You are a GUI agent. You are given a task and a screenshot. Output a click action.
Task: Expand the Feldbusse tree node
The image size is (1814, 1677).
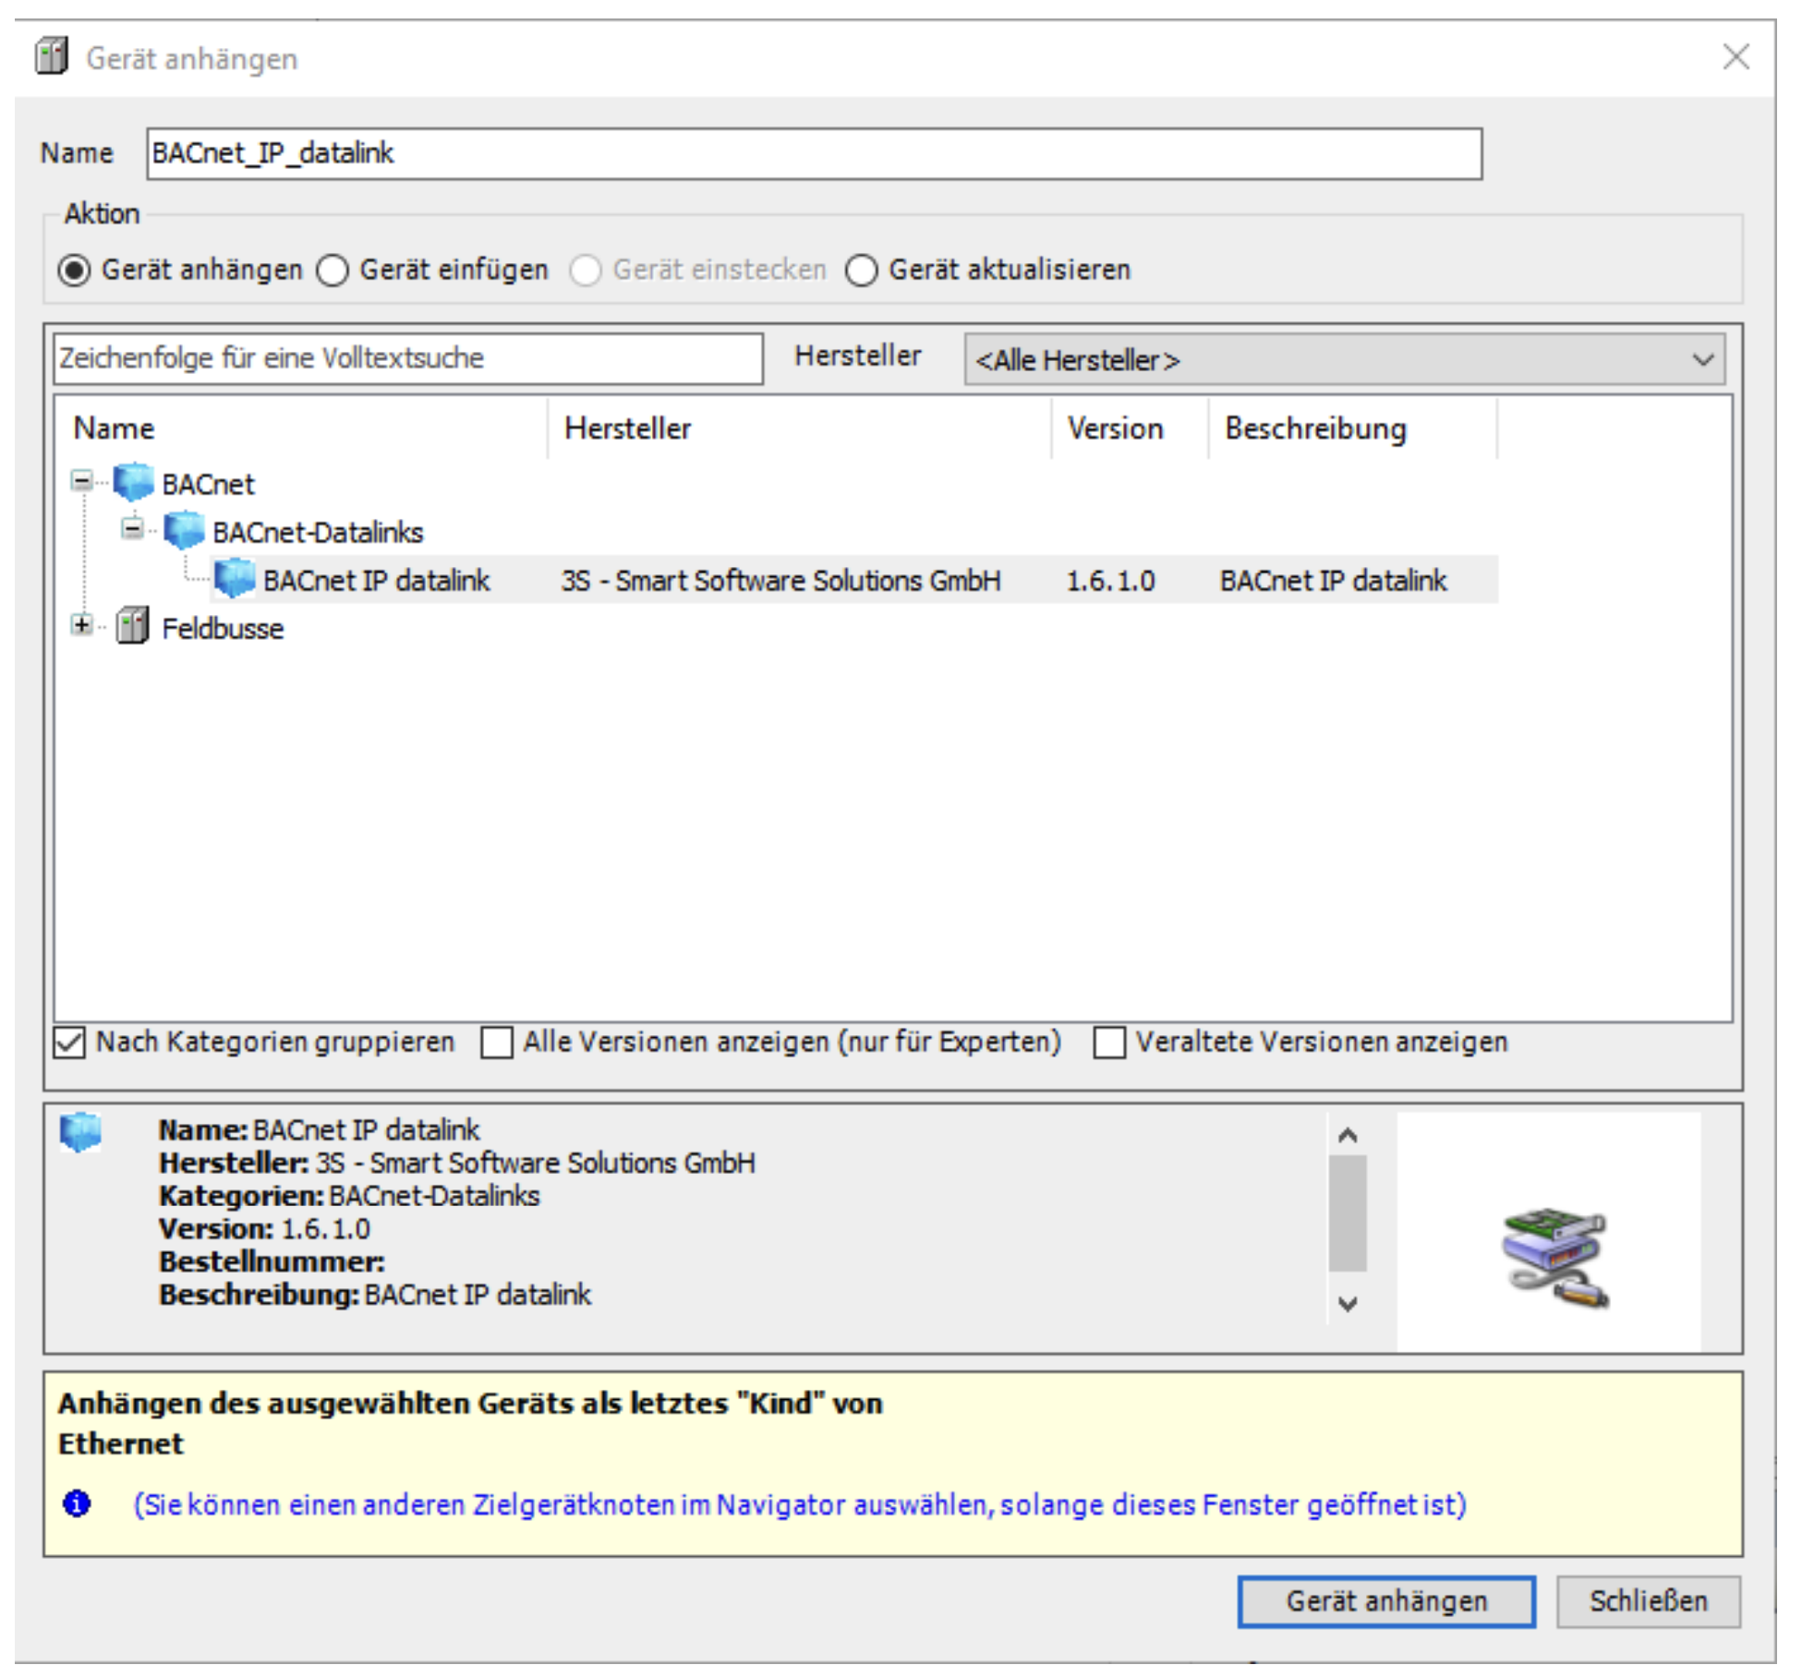(x=82, y=625)
